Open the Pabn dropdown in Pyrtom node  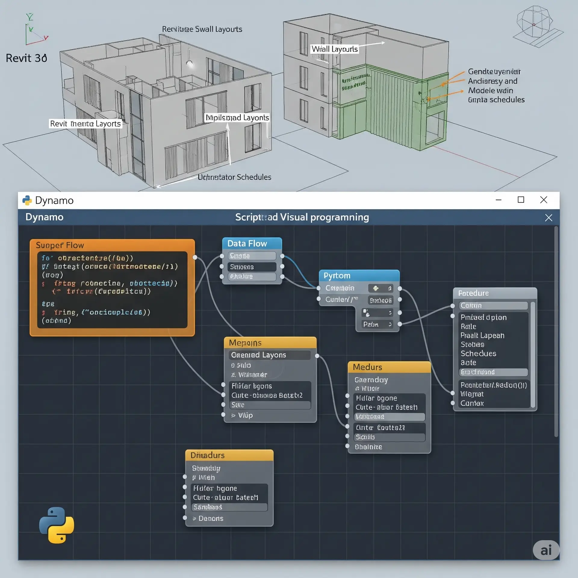(377, 324)
